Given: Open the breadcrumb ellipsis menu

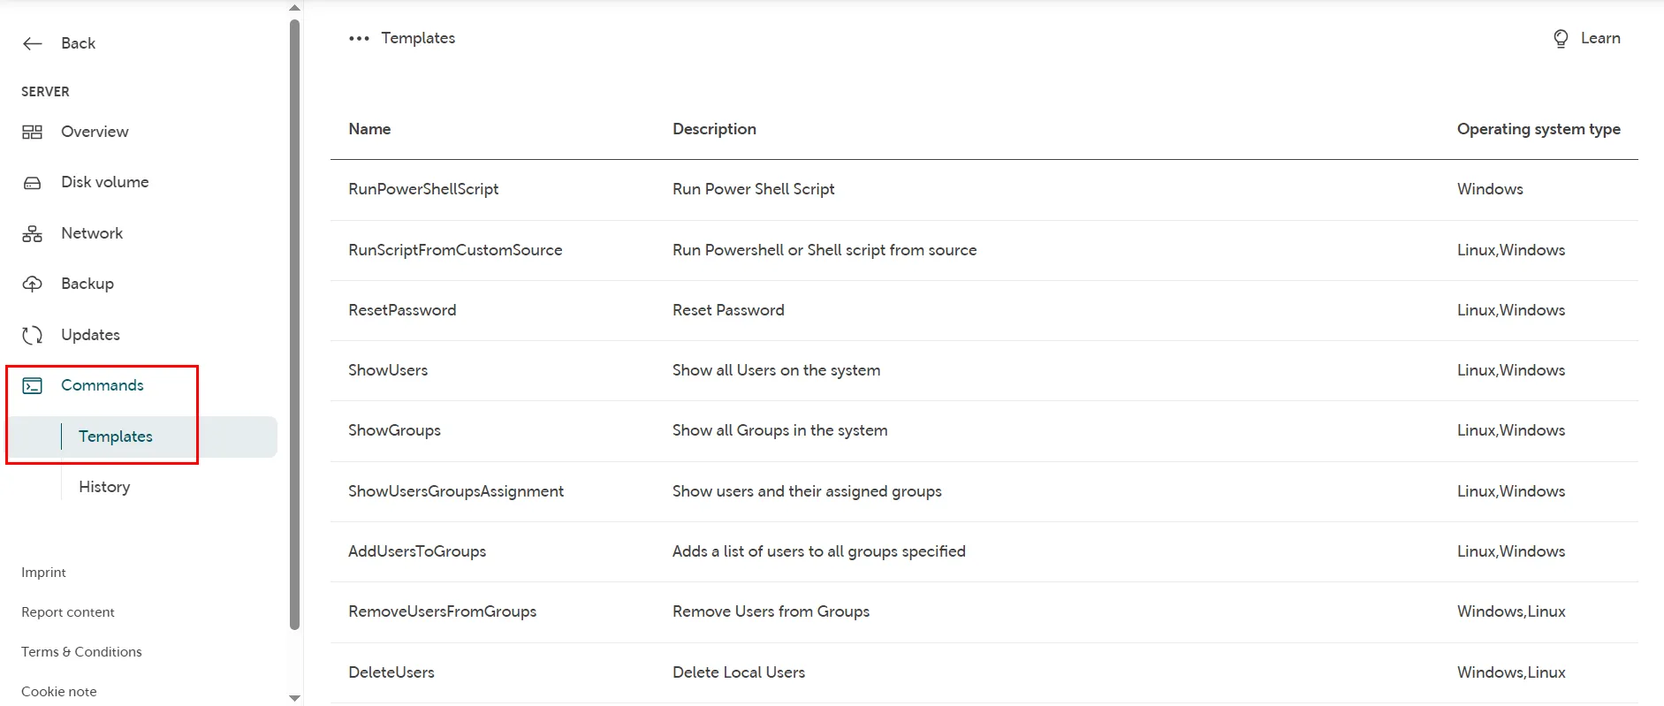Looking at the screenshot, I should click(359, 38).
